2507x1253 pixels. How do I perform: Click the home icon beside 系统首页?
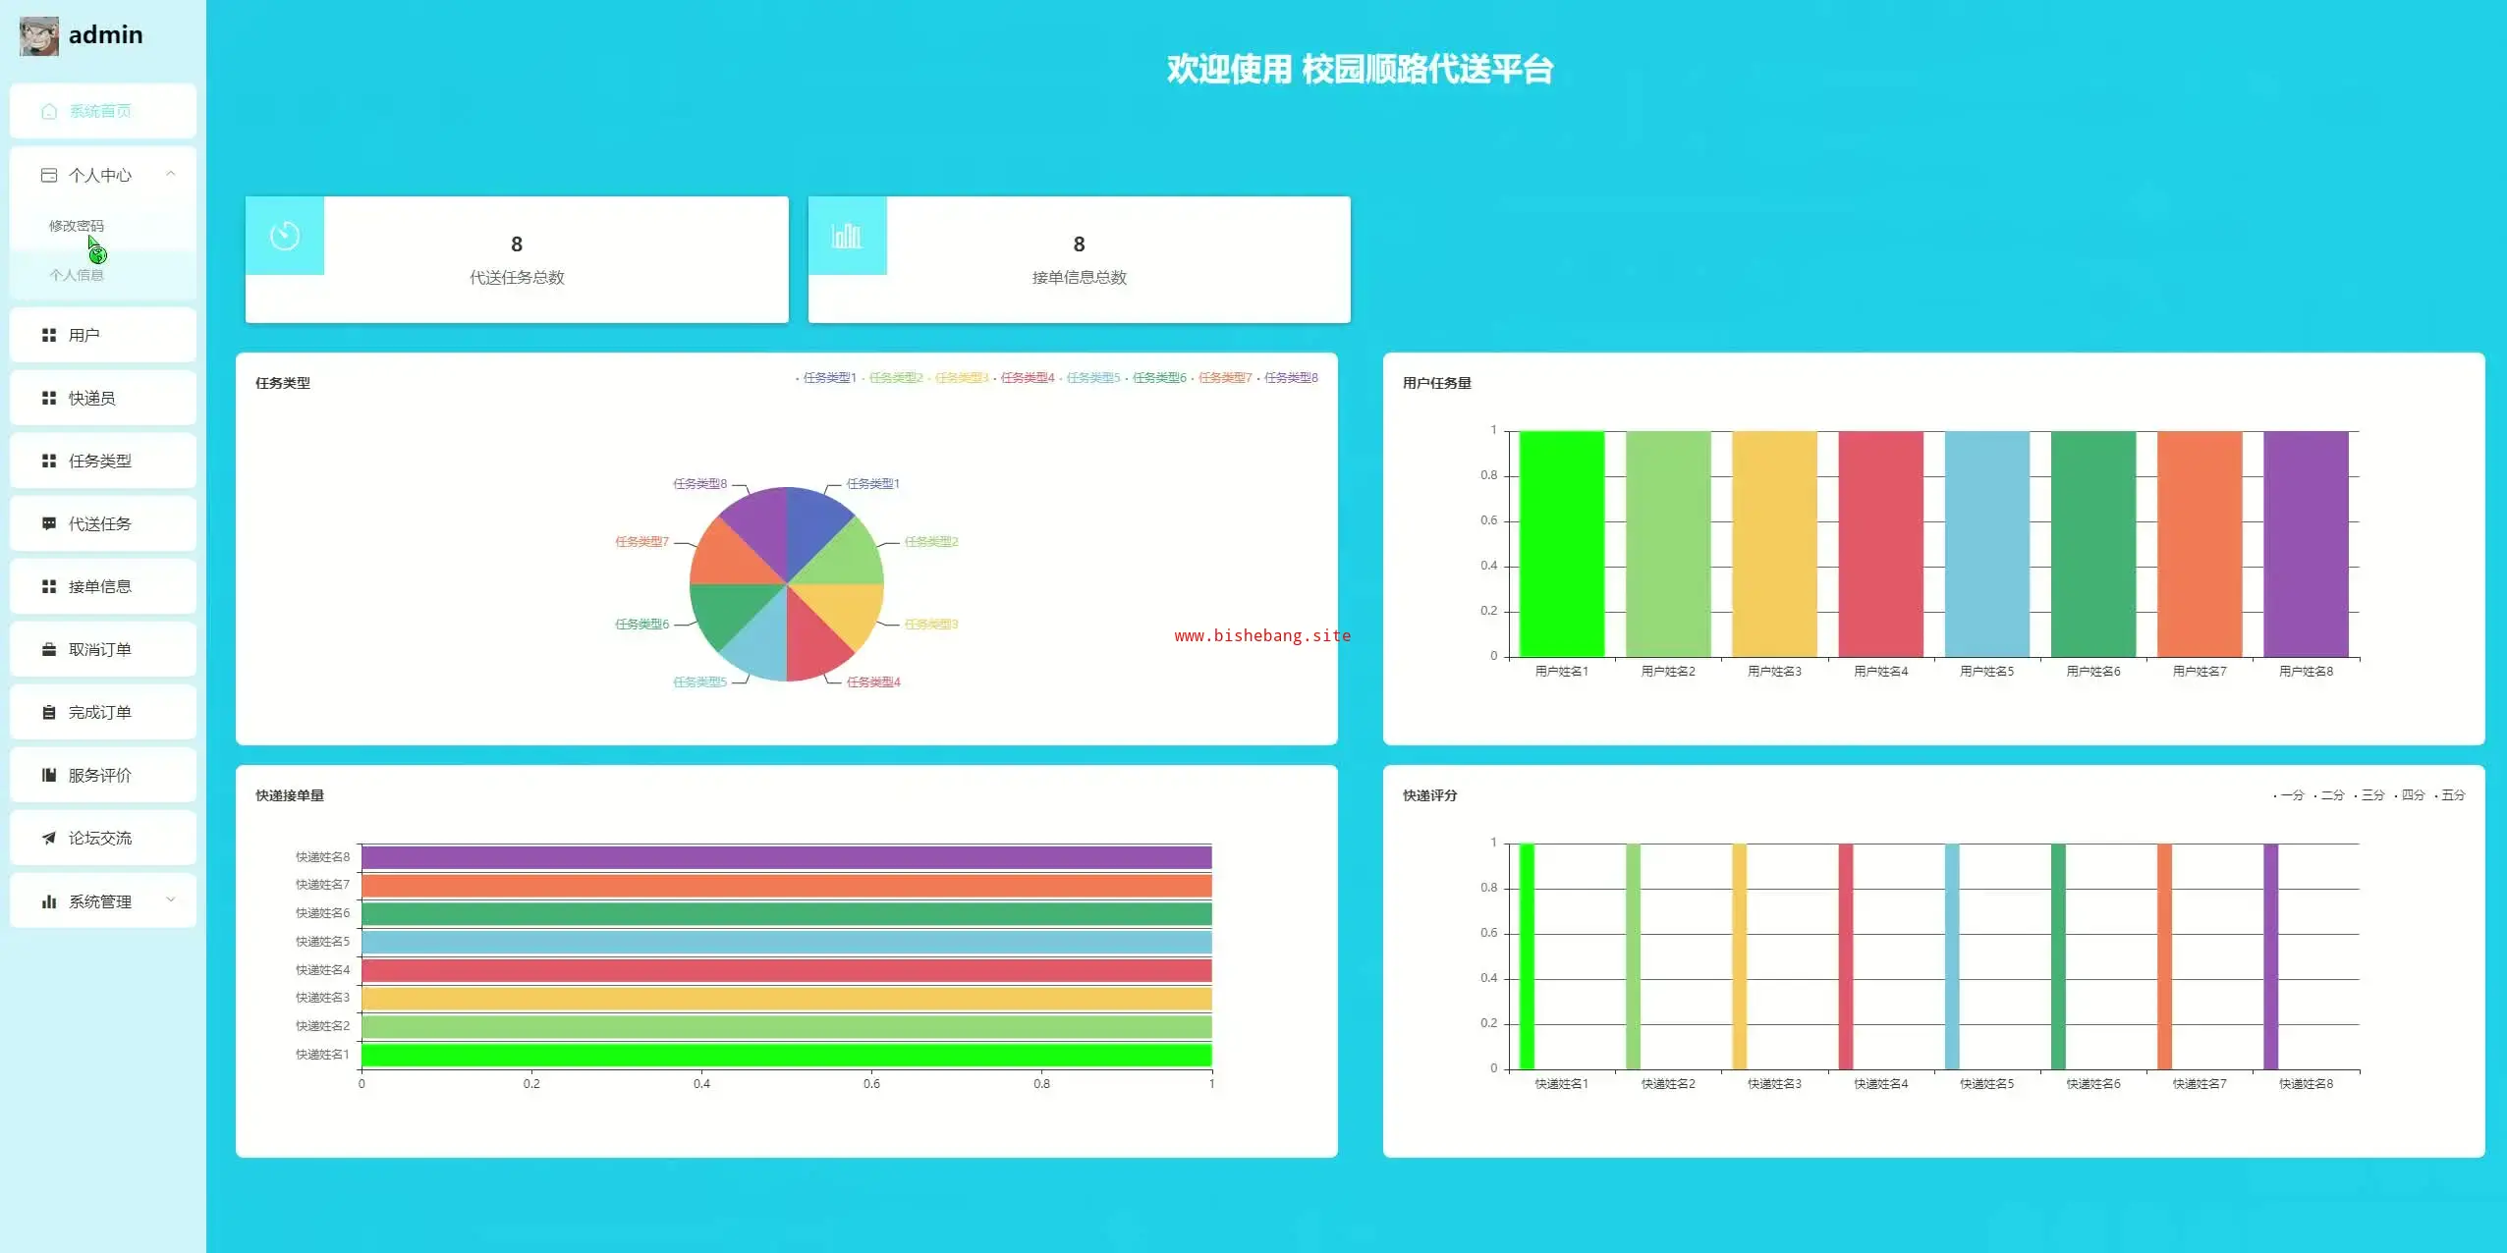tap(49, 112)
